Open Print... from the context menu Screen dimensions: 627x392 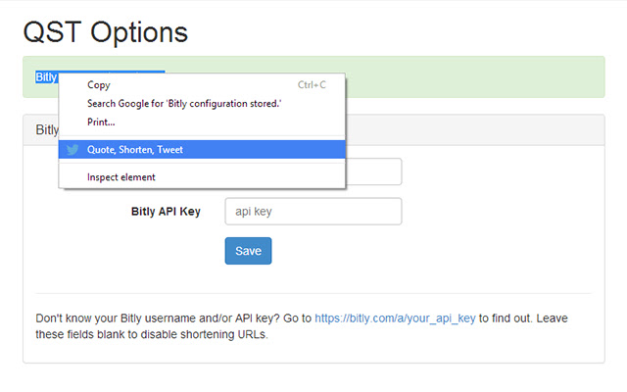click(101, 122)
